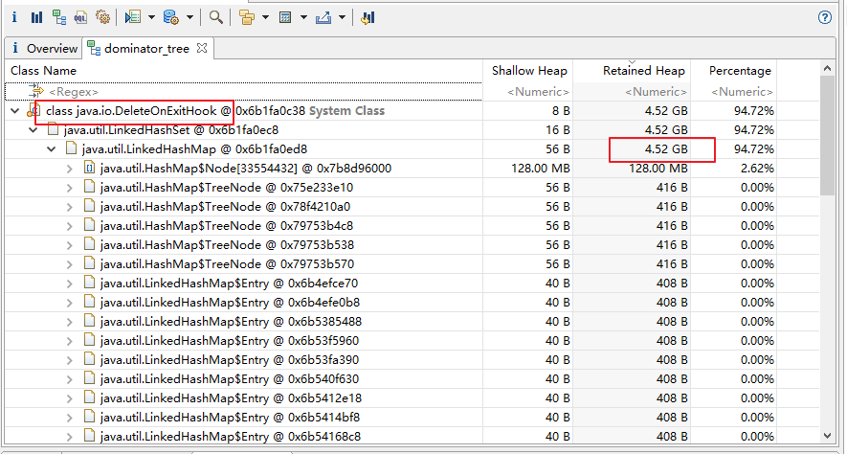Click Shallow Heap Numeric filter field
This screenshot has width=847, height=454.
tap(528, 91)
